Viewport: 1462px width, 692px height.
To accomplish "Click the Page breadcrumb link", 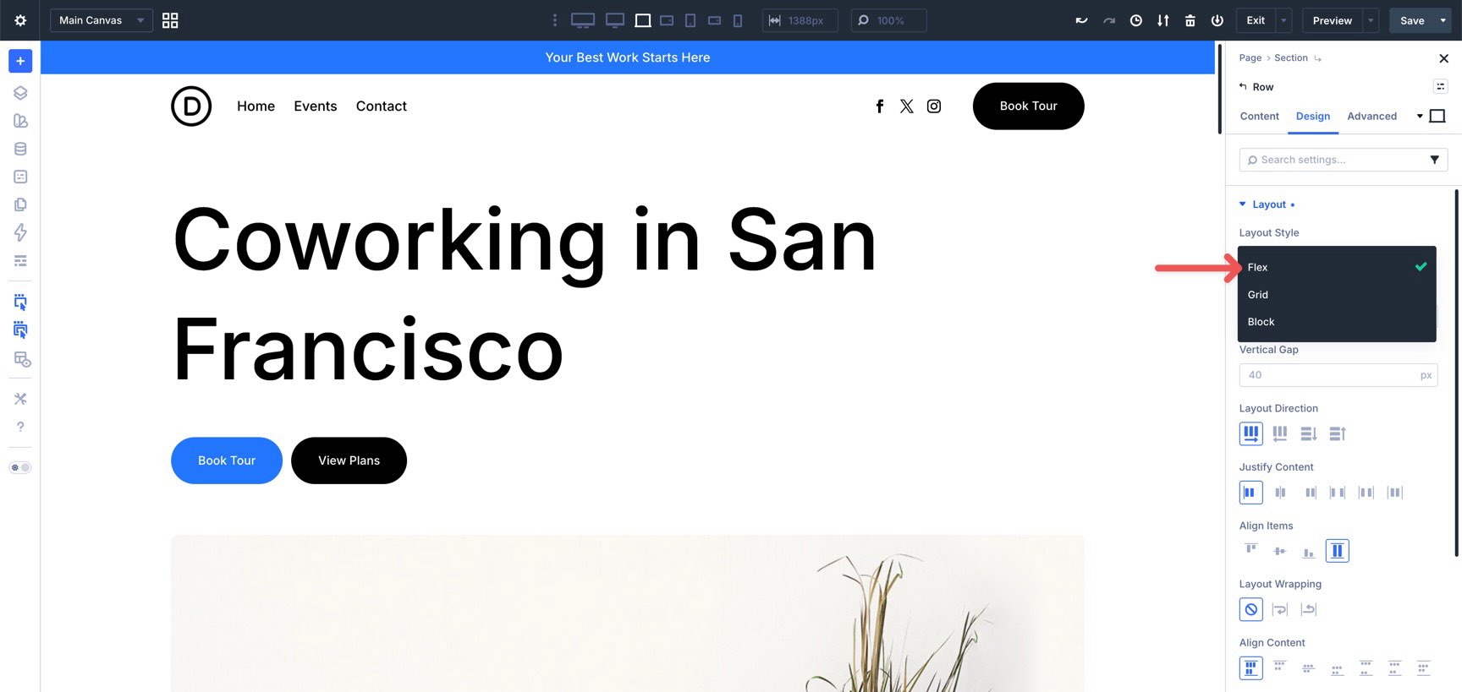I will click(x=1250, y=57).
